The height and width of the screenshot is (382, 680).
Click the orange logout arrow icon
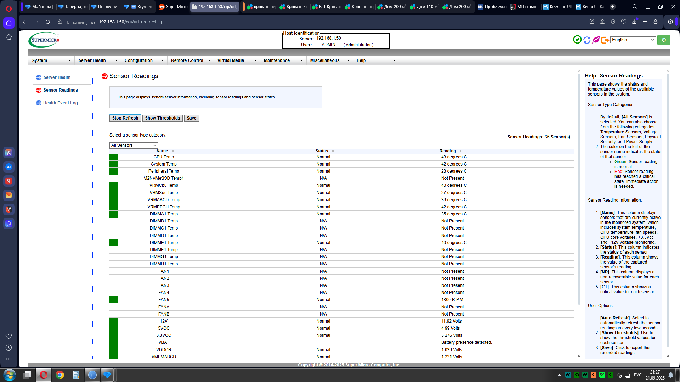605,40
